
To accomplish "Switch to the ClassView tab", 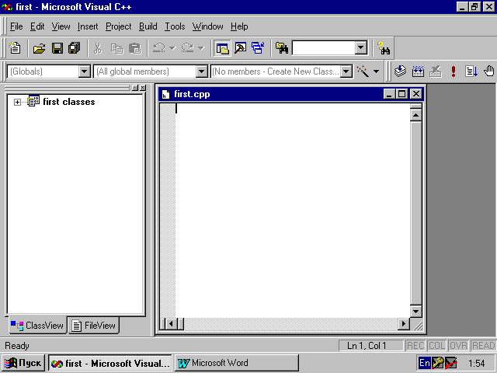I will 38,325.
